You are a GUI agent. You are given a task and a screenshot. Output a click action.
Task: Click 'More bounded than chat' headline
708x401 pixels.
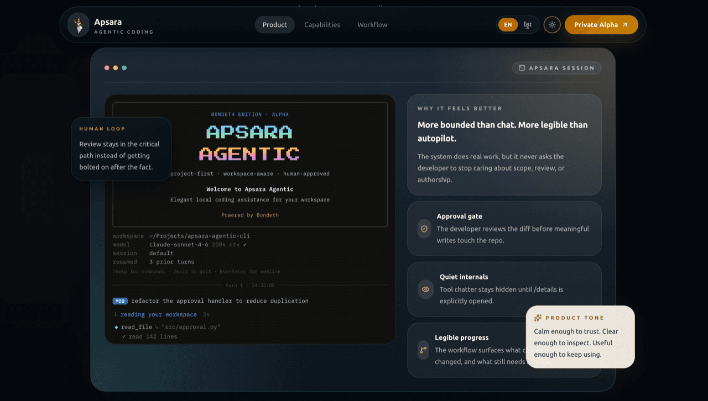click(x=503, y=131)
